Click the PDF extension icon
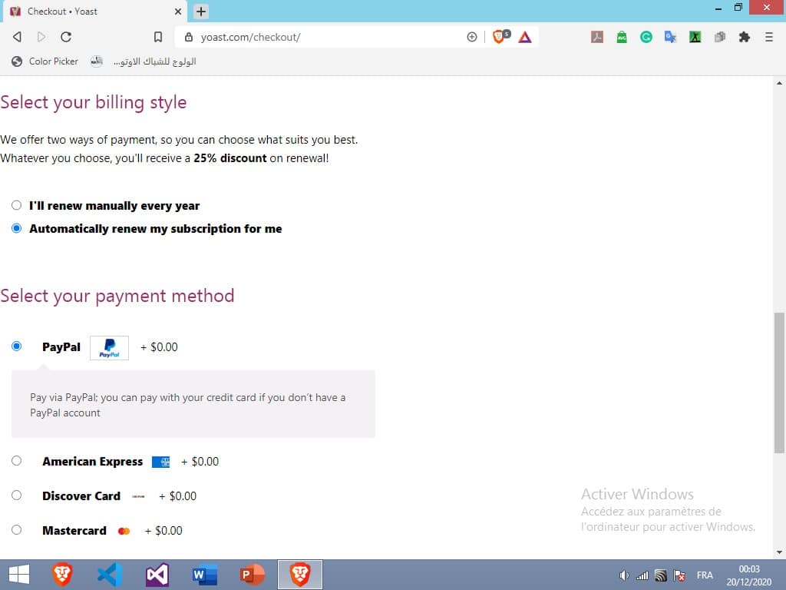This screenshot has height=590, width=786. coord(597,37)
